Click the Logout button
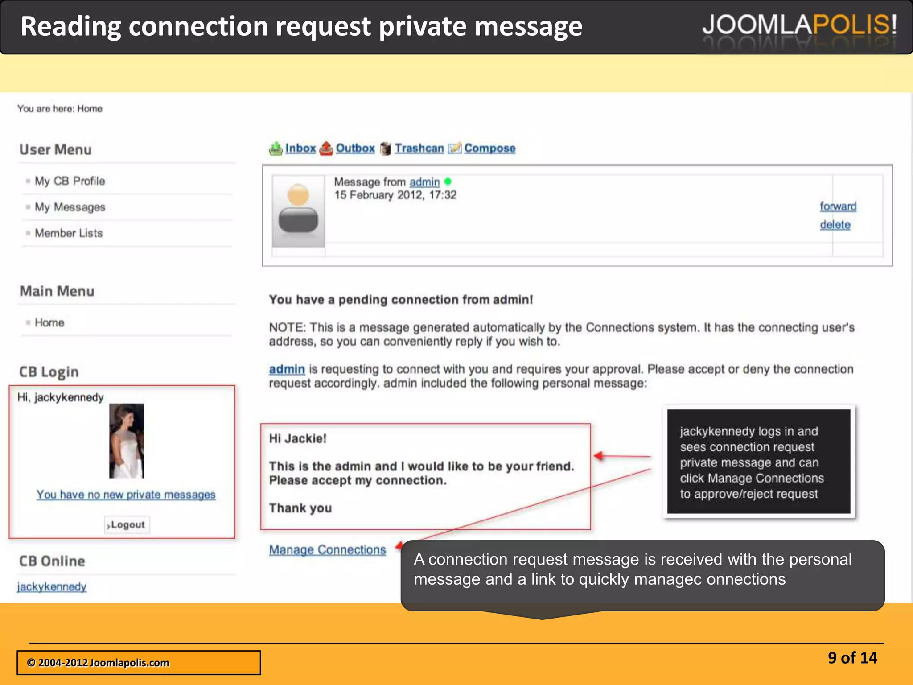Viewport: 913px width, 685px height. pos(127,525)
